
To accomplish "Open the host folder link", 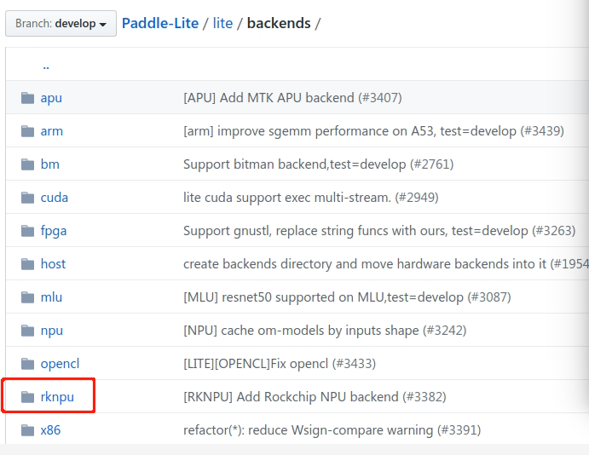I will click(53, 264).
